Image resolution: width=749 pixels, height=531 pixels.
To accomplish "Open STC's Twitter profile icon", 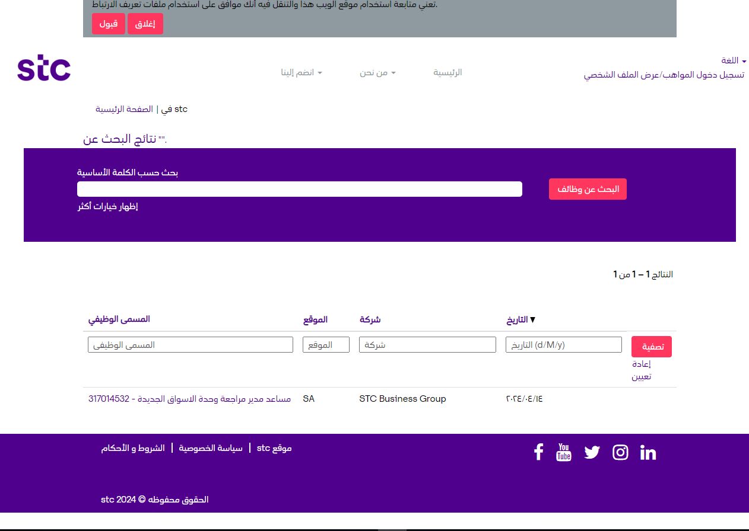I will click(x=592, y=452).
